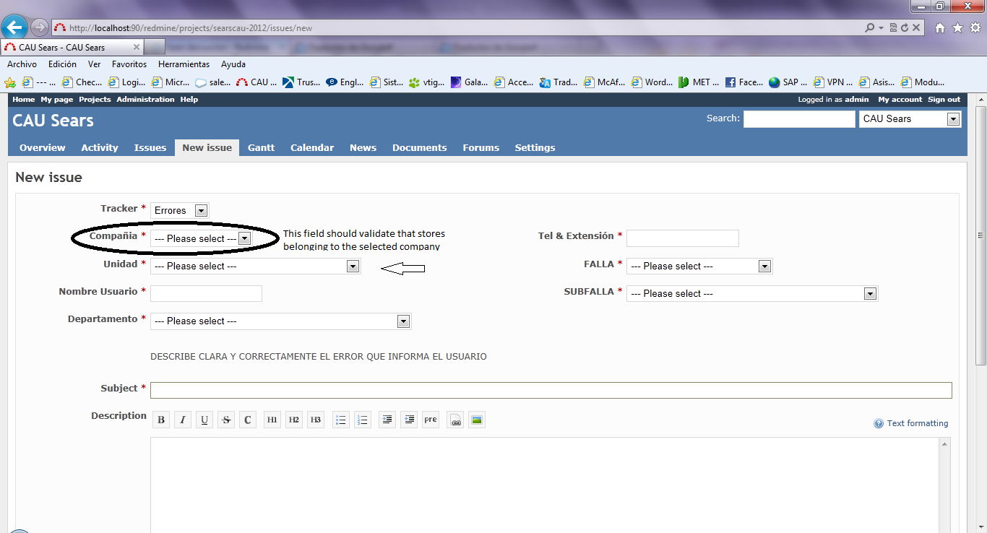
Task: Click the Sign out link
Action: point(944,100)
